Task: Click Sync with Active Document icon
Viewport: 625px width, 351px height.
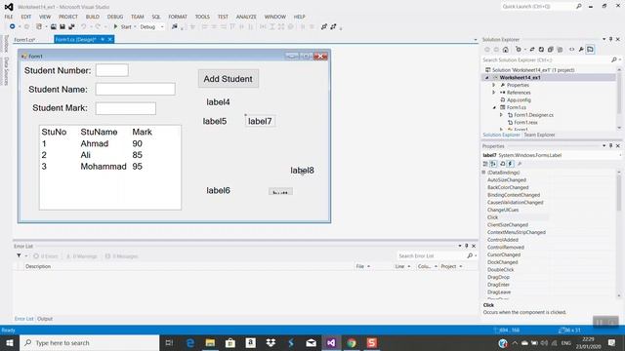Action: [x=532, y=50]
